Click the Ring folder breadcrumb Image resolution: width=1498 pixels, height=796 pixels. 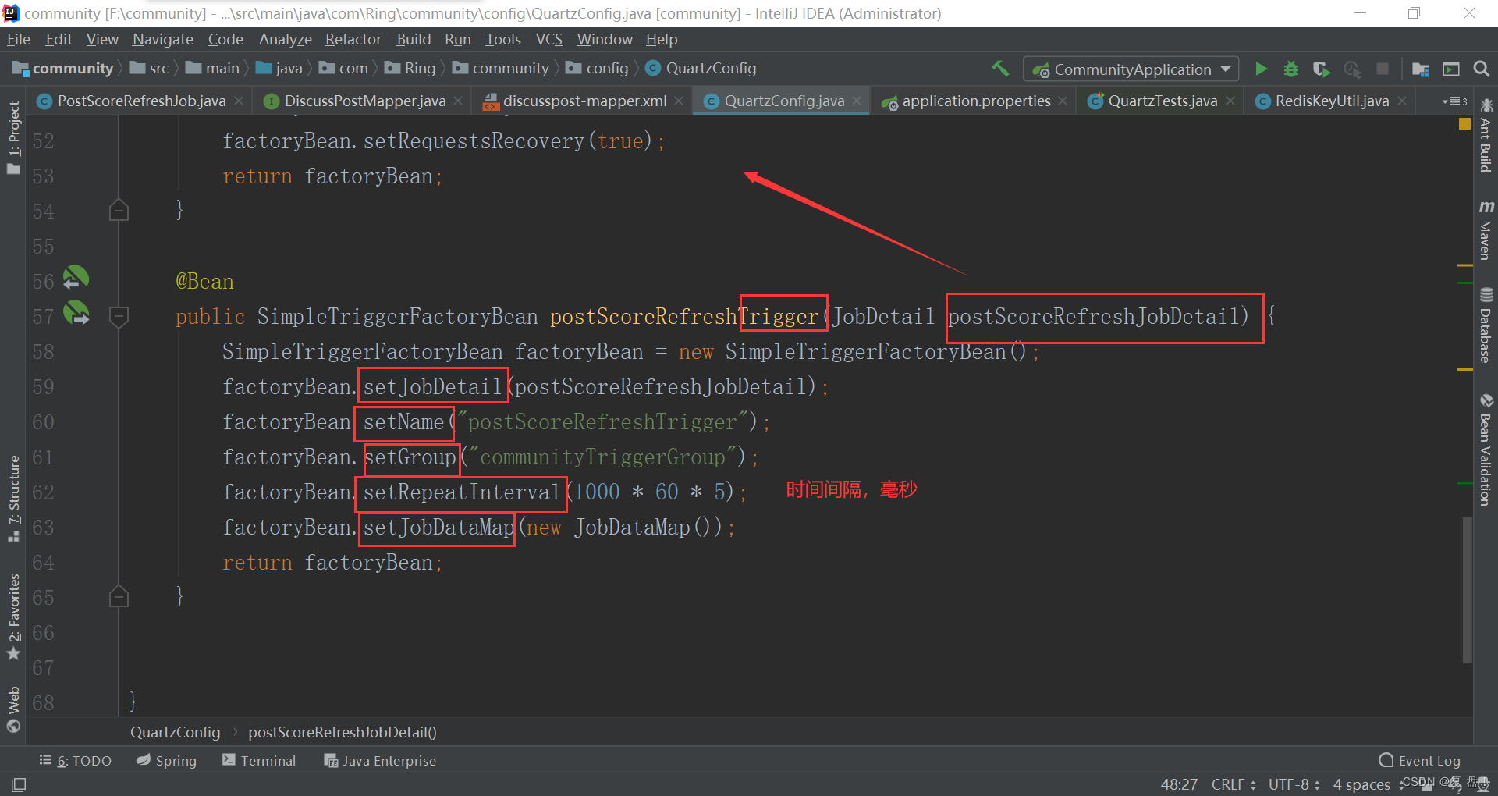click(410, 69)
